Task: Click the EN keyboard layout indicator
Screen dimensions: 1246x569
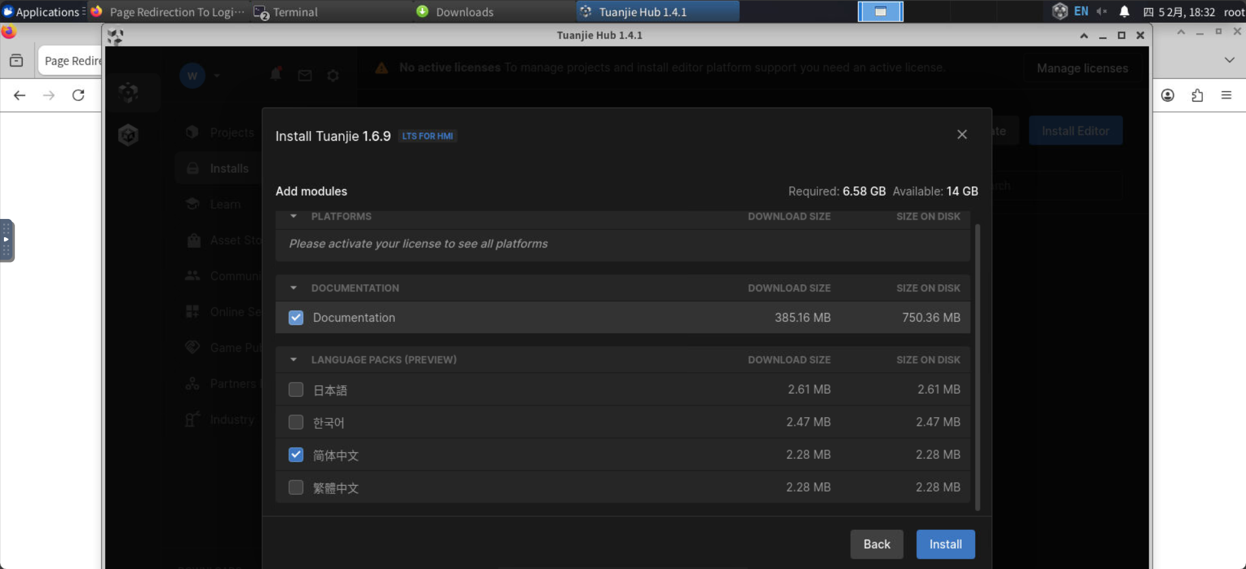Action: 1081,12
